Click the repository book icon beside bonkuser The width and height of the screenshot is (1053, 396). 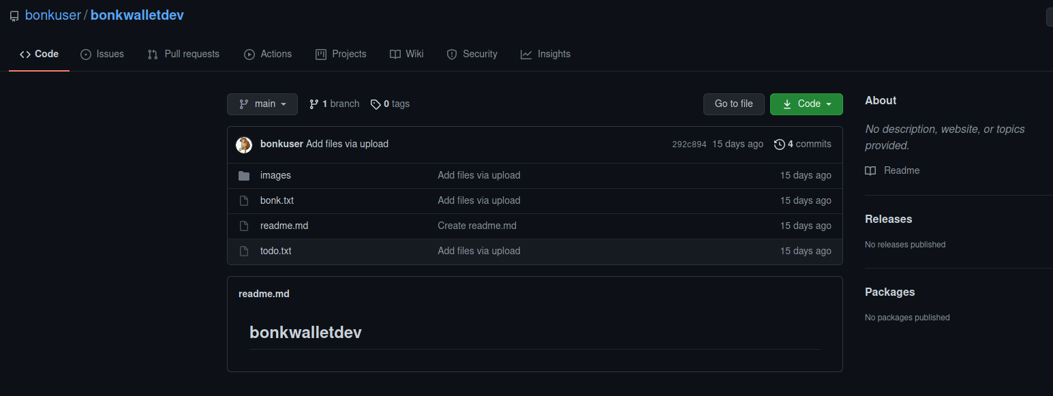pyautogui.click(x=14, y=16)
